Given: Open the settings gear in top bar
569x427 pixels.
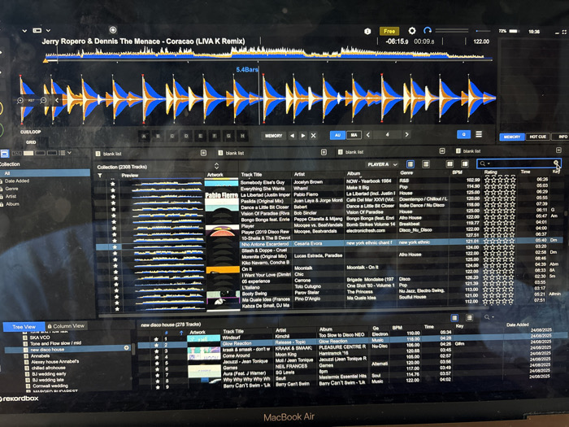Looking at the screenshot, I should coord(411,31).
